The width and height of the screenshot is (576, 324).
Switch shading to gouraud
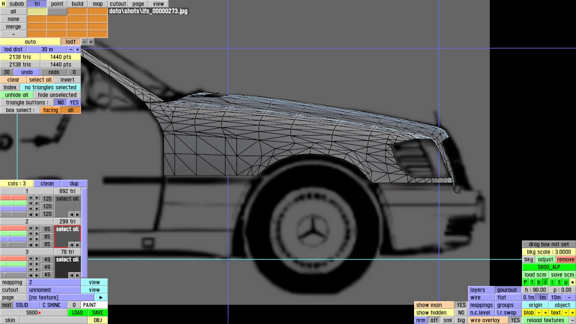coord(509,290)
